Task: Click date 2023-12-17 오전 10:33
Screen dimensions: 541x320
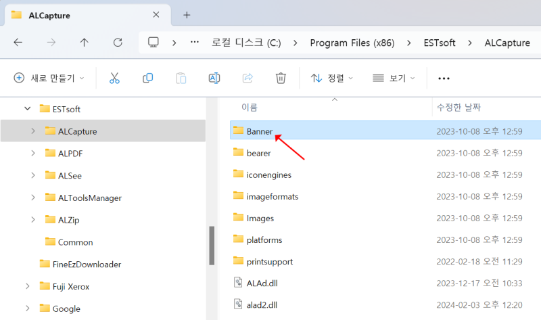Action: point(479,283)
